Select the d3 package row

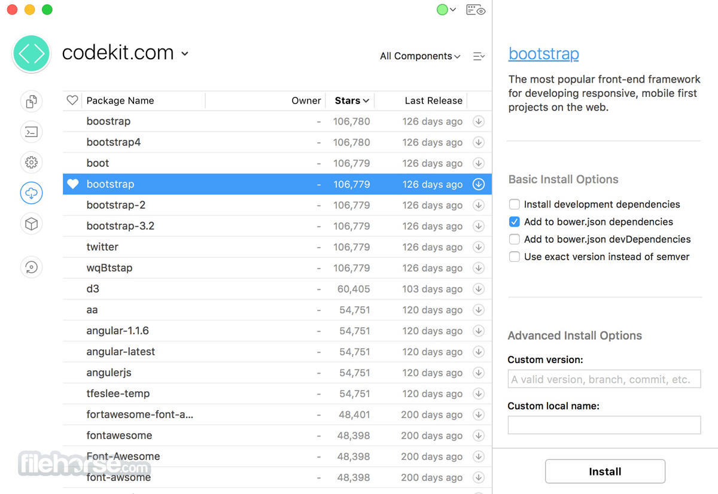[277, 289]
